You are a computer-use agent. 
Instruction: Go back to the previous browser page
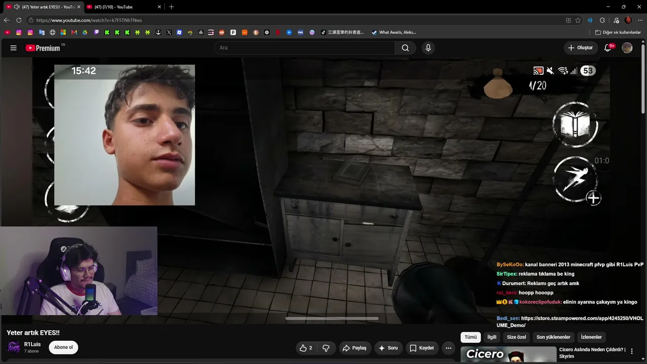[x=7, y=20]
